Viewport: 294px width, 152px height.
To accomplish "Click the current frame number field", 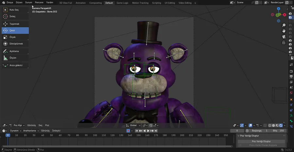I will click(237, 131).
